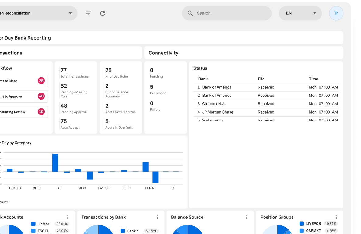The image size is (361, 234).
Task: Type in the Search field
Action: click(231, 13)
